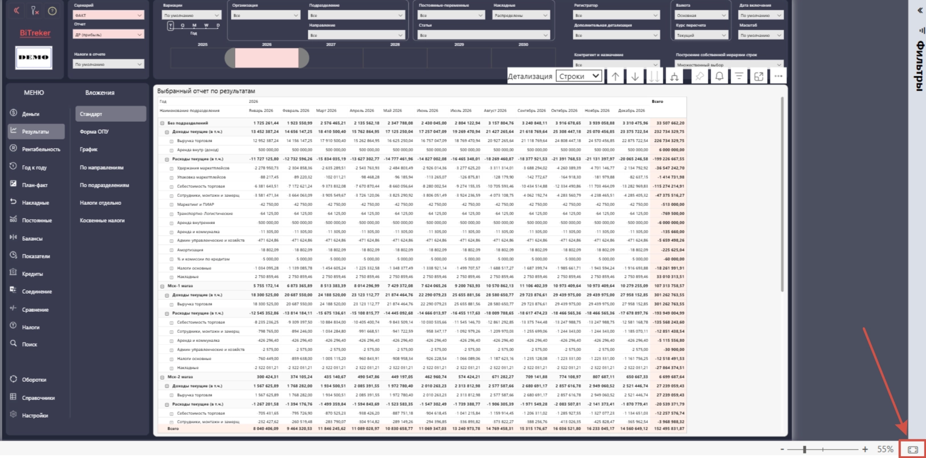Screen dimensions: 926x458
Task: Select the 'Форма ОПУ' submenu item
Action: (94, 131)
